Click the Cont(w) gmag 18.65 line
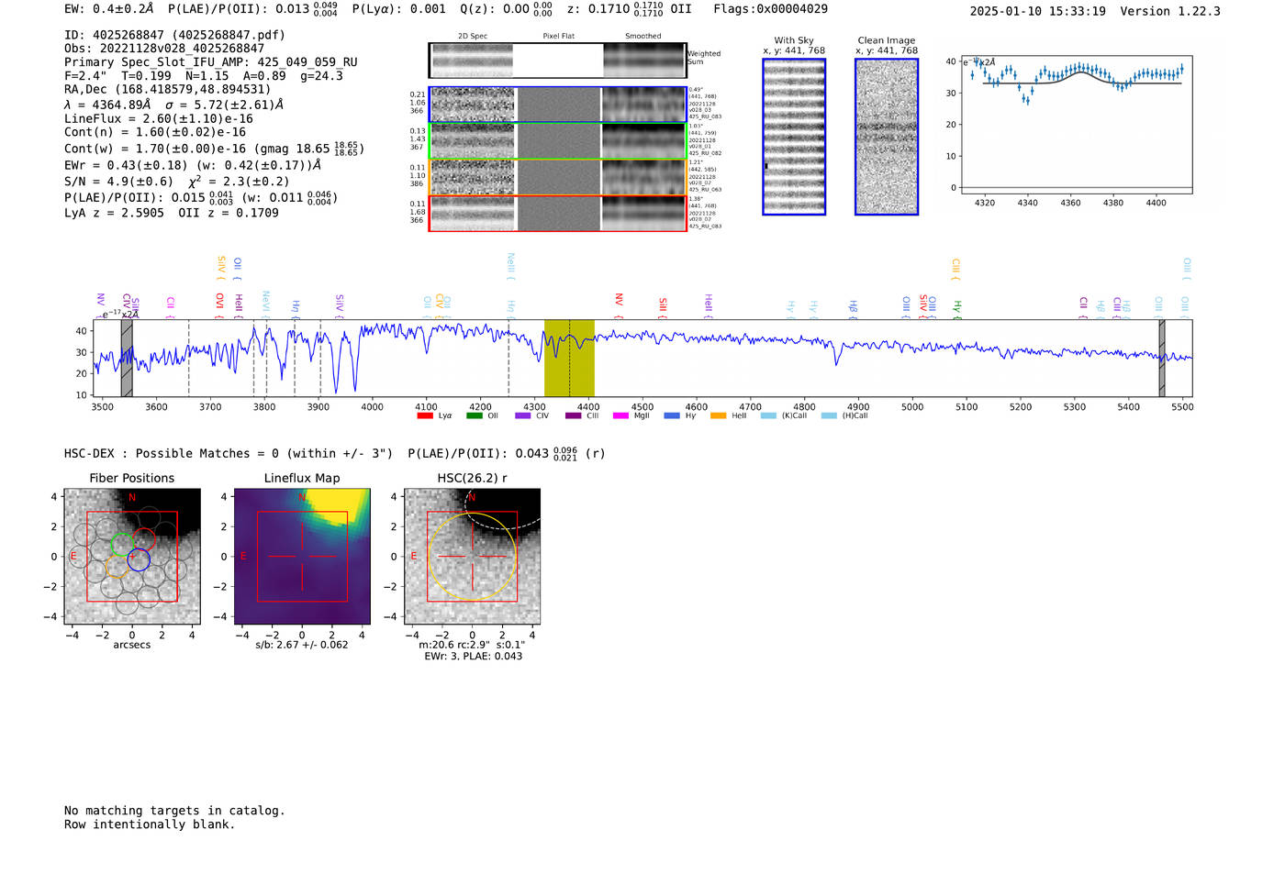This screenshot has width=1285, height=874. pyautogui.click(x=214, y=148)
